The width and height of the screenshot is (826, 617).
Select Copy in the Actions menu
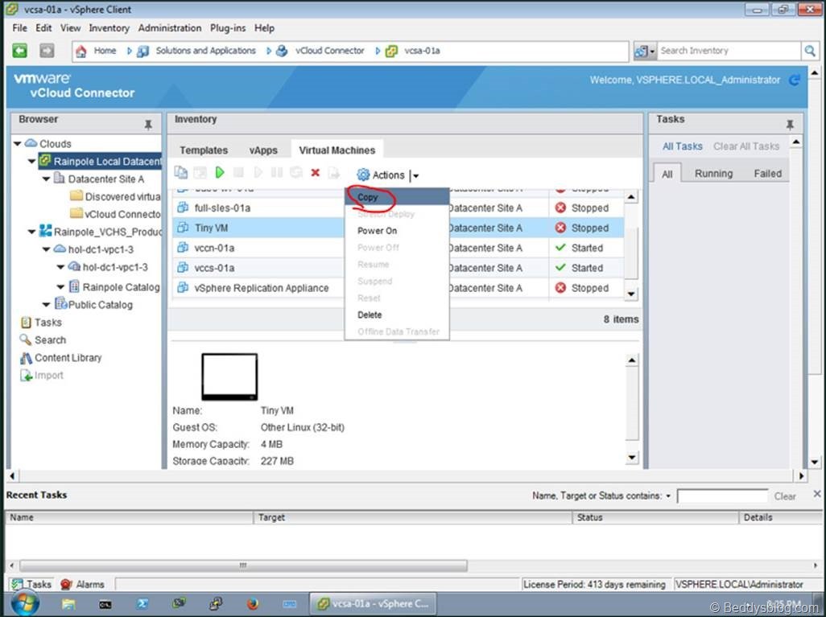pyautogui.click(x=397, y=197)
